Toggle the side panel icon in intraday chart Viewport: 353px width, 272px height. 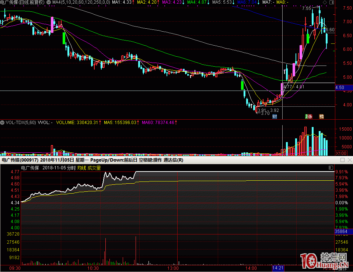(x=331, y=168)
